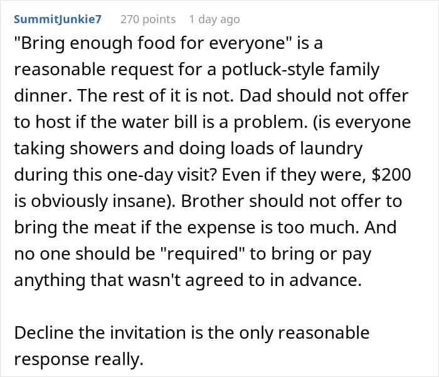Click the "1 day ago" timestamp
This screenshot has height=377, width=439.
coord(214,19)
